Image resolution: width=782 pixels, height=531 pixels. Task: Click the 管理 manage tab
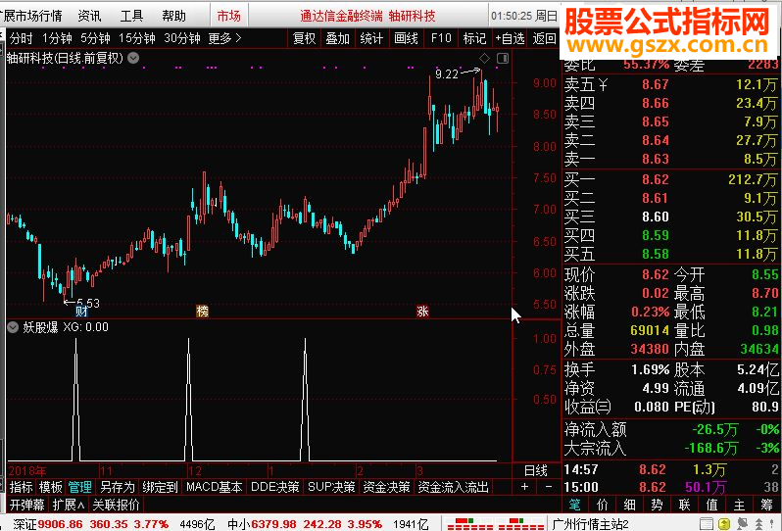coord(79,487)
